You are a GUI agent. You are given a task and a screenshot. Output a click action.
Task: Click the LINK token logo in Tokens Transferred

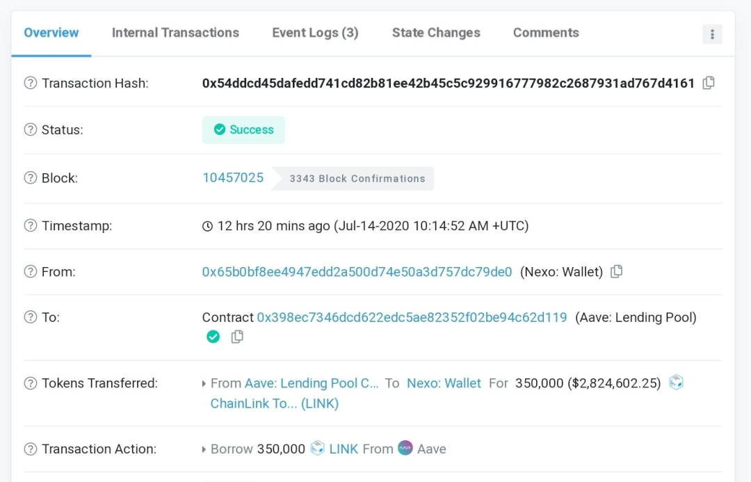(675, 382)
